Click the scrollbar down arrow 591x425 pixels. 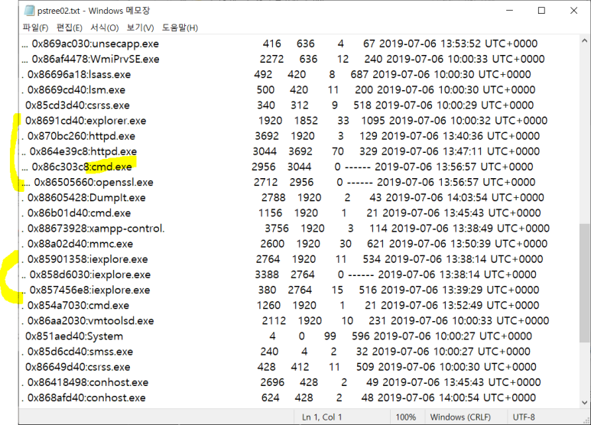pos(585,402)
